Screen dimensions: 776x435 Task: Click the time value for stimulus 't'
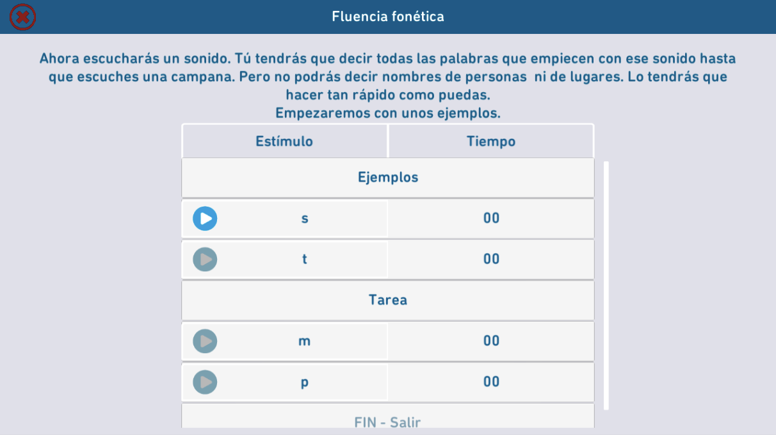[x=491, y=260]
